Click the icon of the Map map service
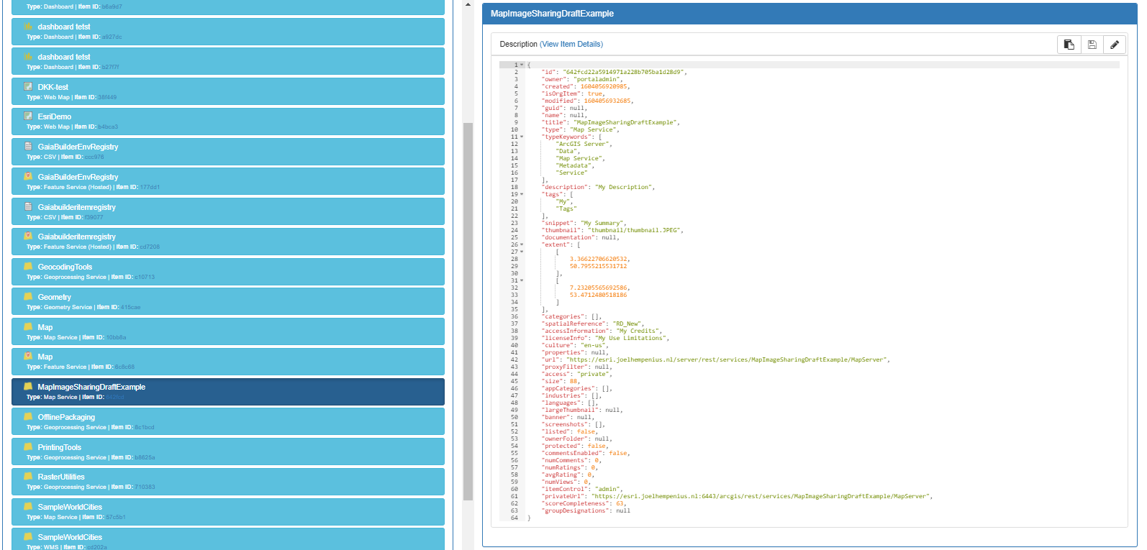The height and width of the screenshot is (550, 1147). coord(28,326)
